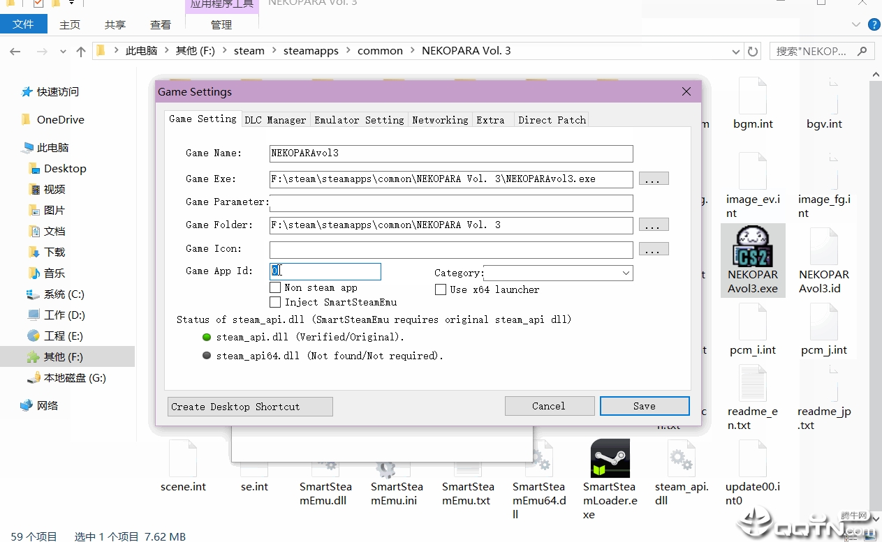This screenshot has height=542, width=882.
Task: Select 系统 (C:) drive in sidebar
Action: 64,294
